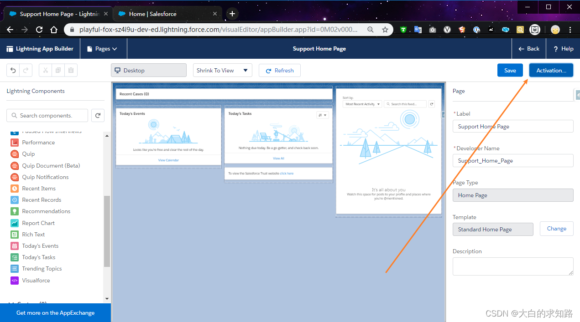Select the Today's Tasks checklist icon
Image resolution: width=580 pixels, height=322 pixels.
(15, 257)
